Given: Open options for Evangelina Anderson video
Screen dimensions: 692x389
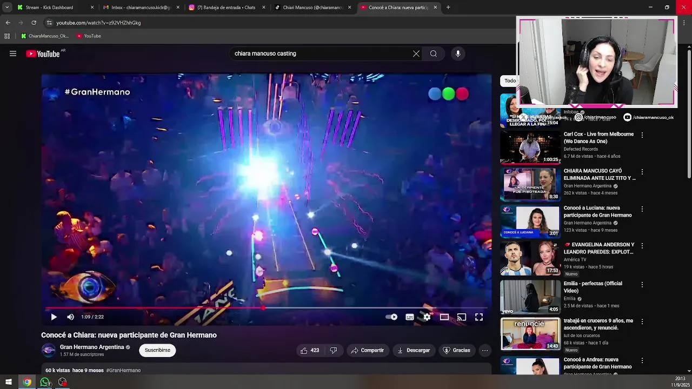Looking at the screenshot, I should point(642,246).
